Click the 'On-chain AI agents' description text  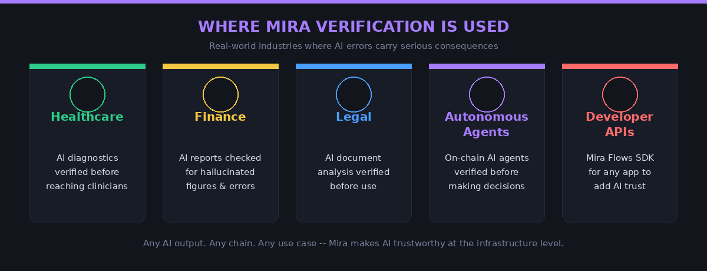tap(487, 172)
